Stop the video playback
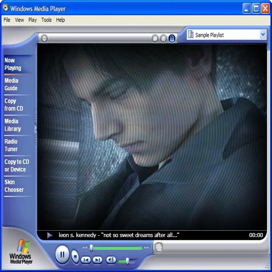 75,257
